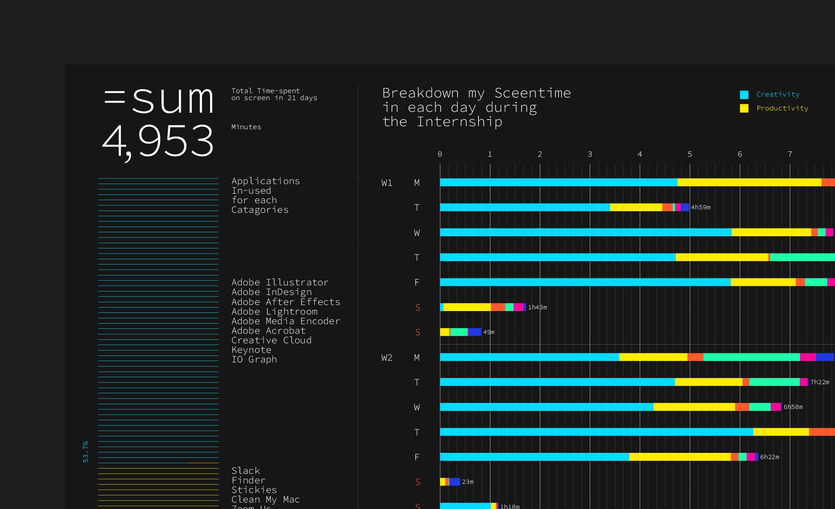Screen dimensions: 835x509
Task: Click the hour 5 axis tick label
Action: point(690,154)
